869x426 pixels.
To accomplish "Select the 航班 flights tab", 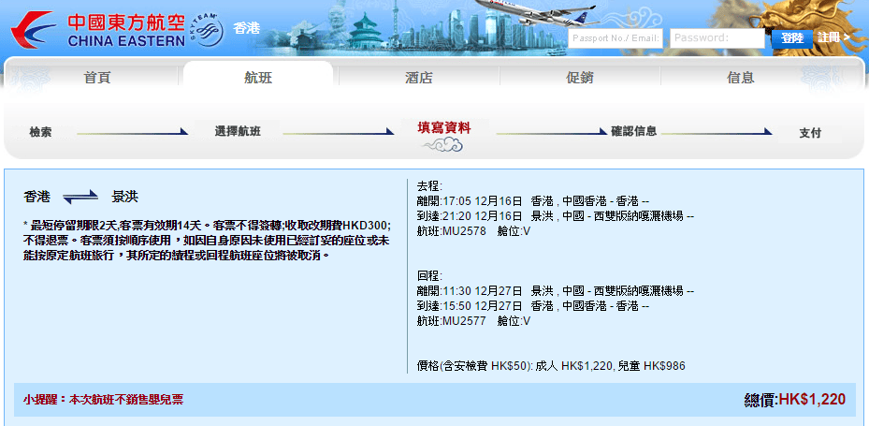I will (x=257, y=78).
